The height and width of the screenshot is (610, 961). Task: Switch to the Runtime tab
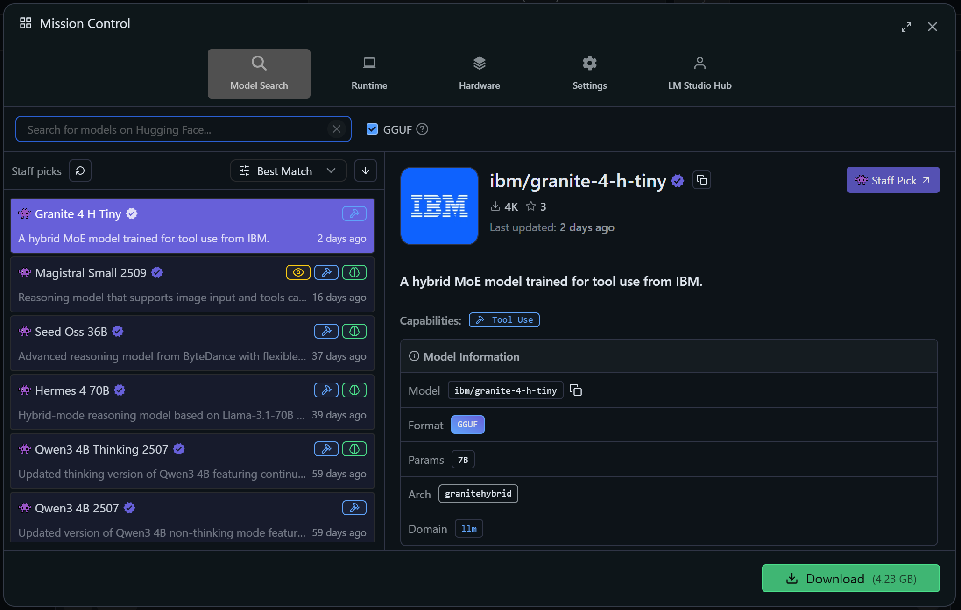(x=369, y=72)
